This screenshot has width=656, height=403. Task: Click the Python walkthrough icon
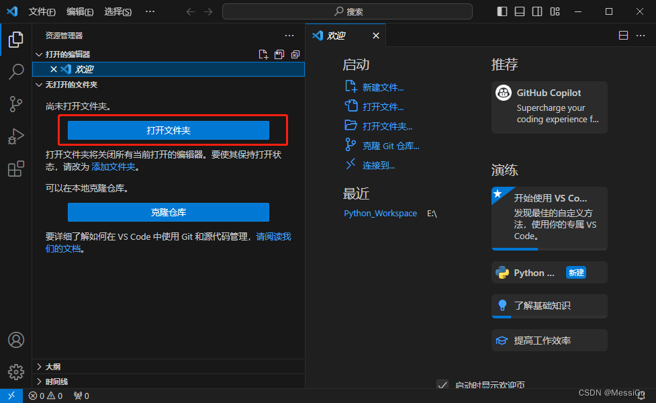coord(502,273)
